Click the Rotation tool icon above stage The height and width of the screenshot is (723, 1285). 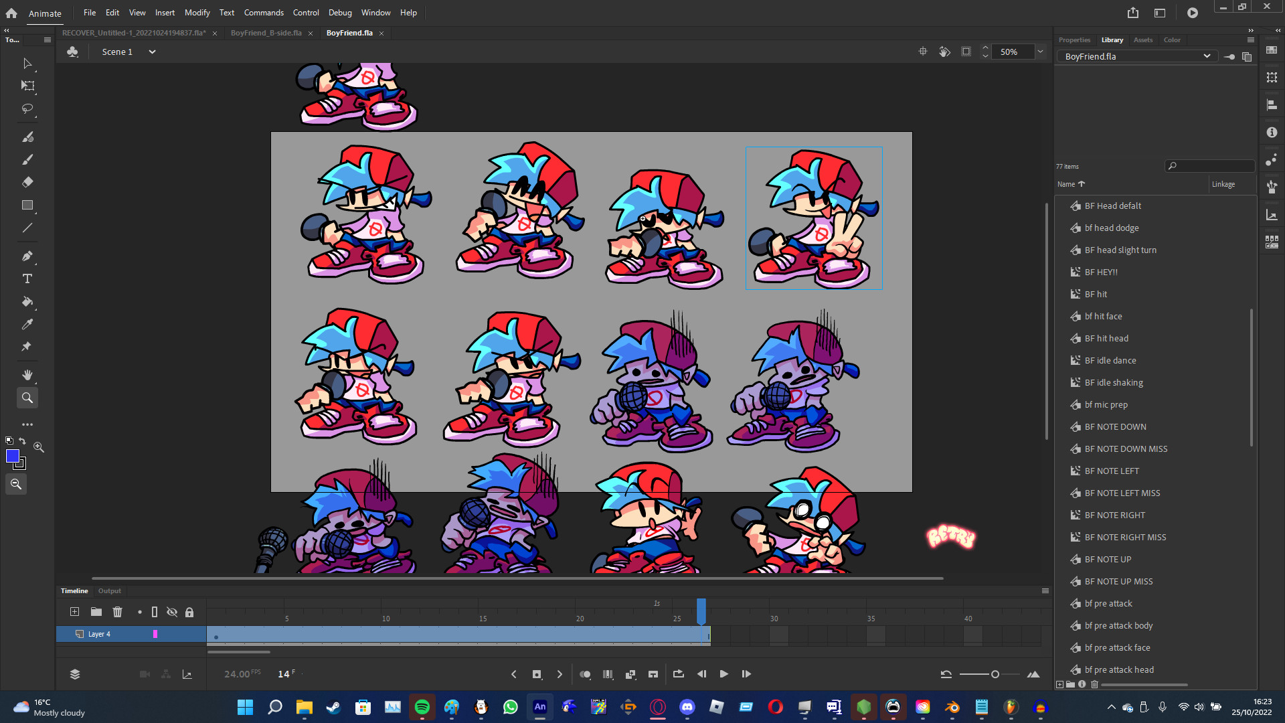[x=944, y=52]
